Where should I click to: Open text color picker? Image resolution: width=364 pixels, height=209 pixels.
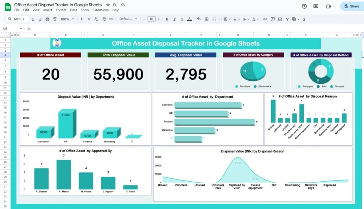pyautogui.click(x=189, y=19)
